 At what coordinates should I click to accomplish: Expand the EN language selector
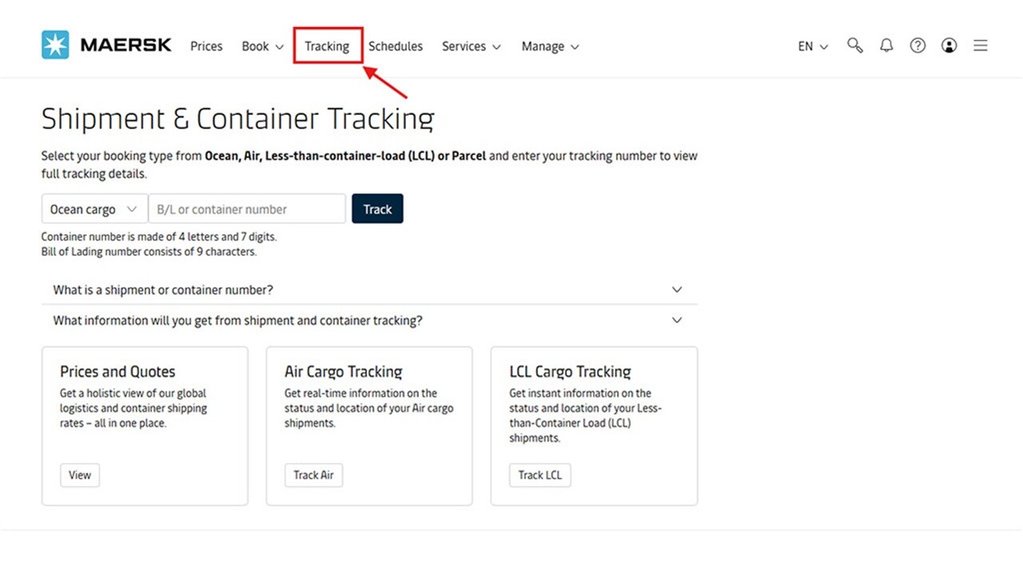[810, 46]
